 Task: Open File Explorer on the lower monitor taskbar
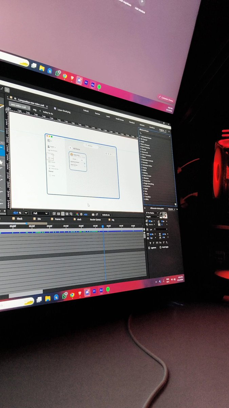pyautogui.click(x=48, y=298)
